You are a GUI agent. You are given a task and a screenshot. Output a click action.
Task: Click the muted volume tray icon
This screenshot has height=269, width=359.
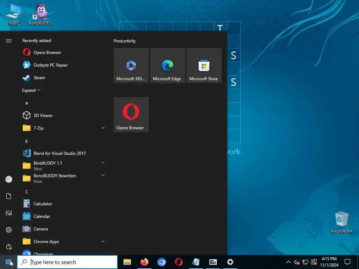[x=297, y=262]
